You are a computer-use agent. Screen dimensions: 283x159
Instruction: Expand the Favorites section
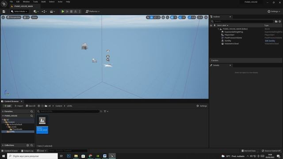point(3,111)
